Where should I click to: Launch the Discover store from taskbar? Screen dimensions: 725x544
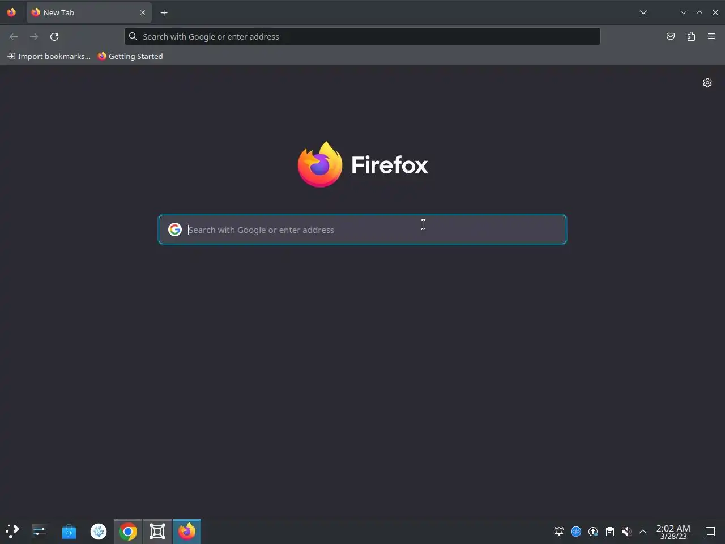69,531
